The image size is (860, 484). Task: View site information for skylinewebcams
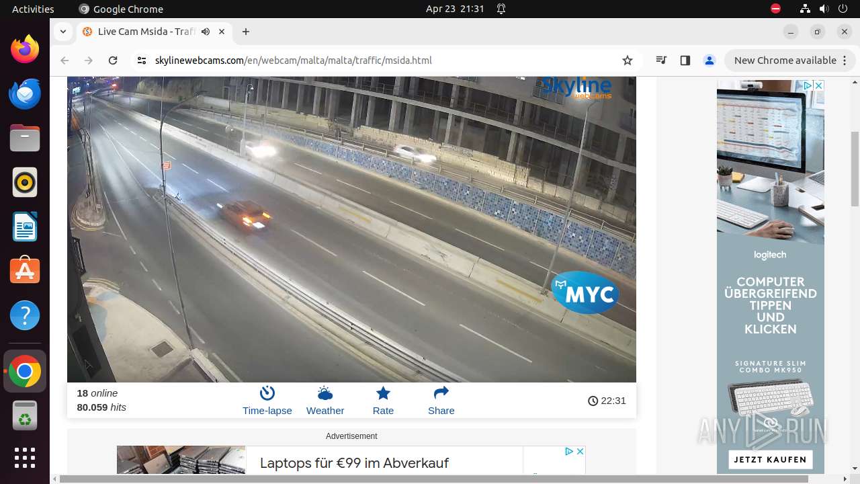point(141,61)
